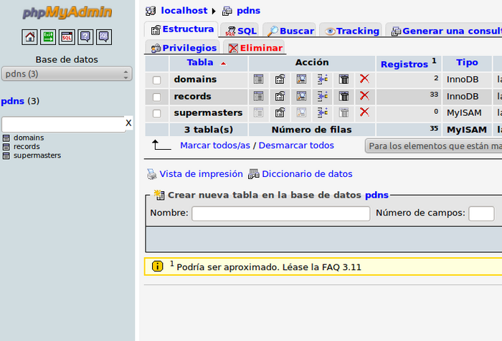
Task: Check the records table checkbox
Action: coord(156,97)
